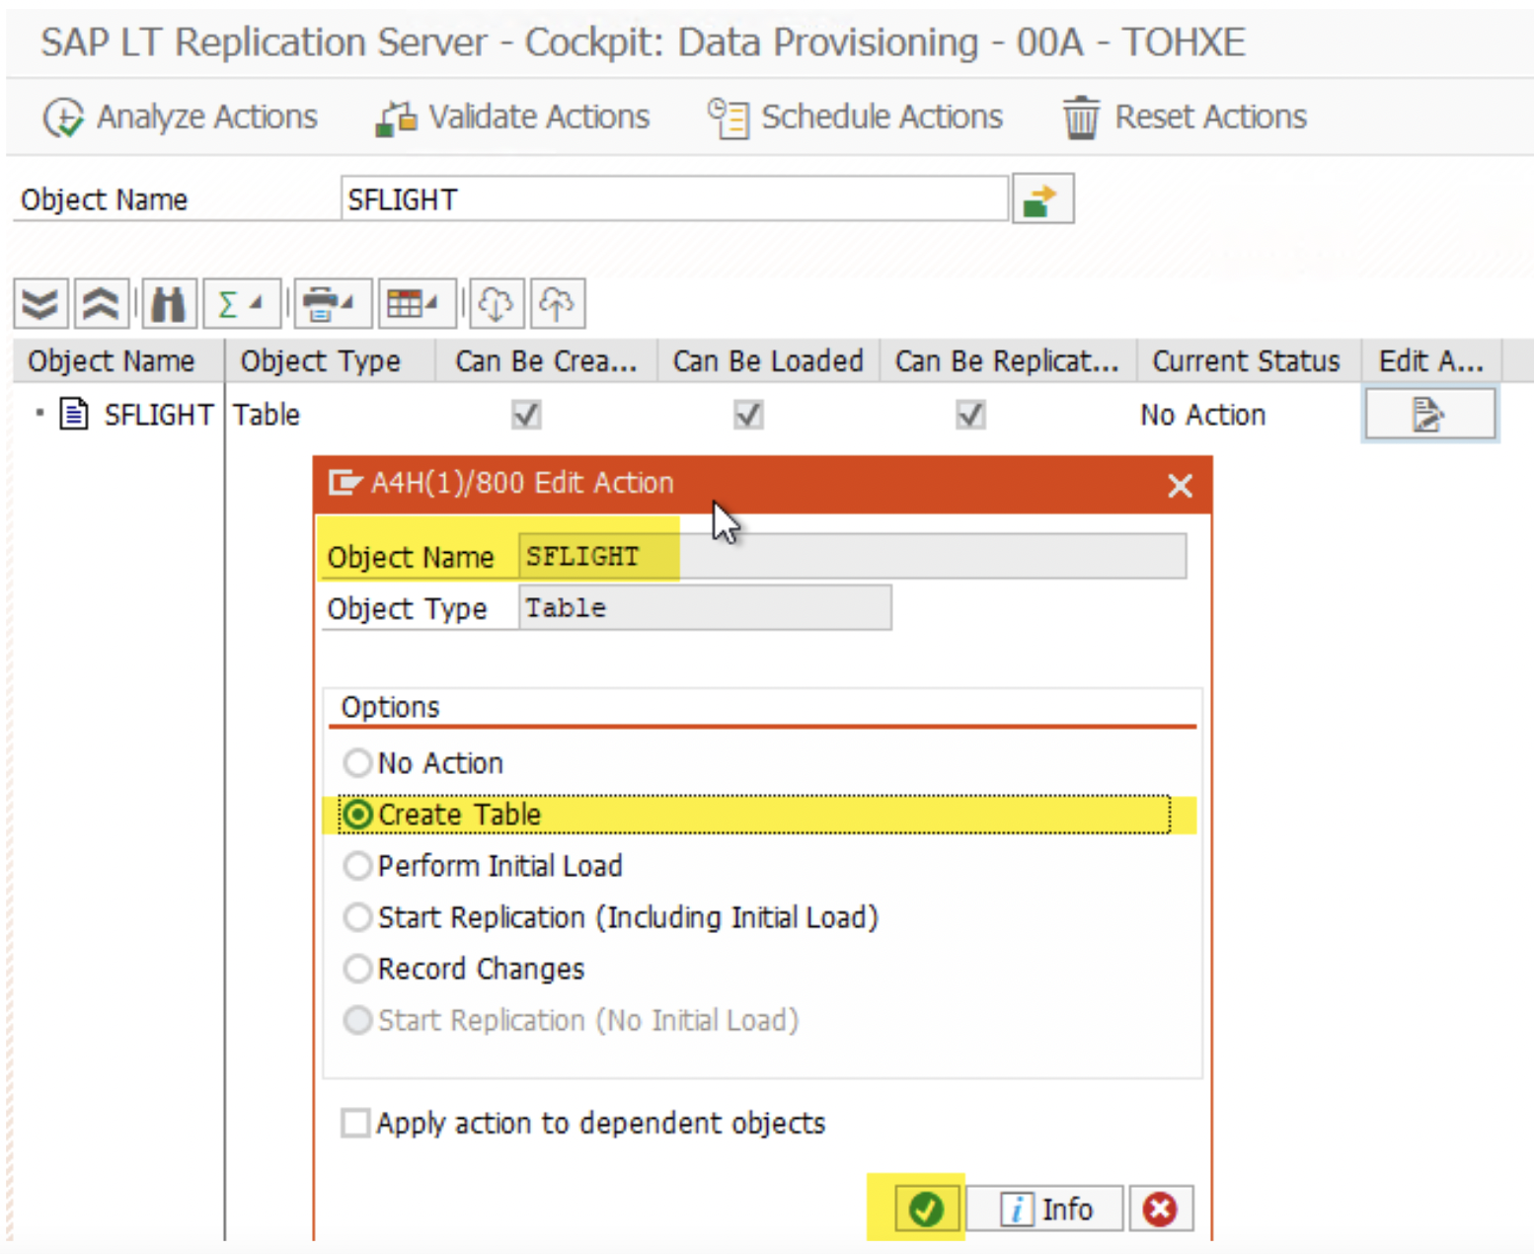Click the cloud download icon
The image size is (1534, 1254).
(496, 303)
